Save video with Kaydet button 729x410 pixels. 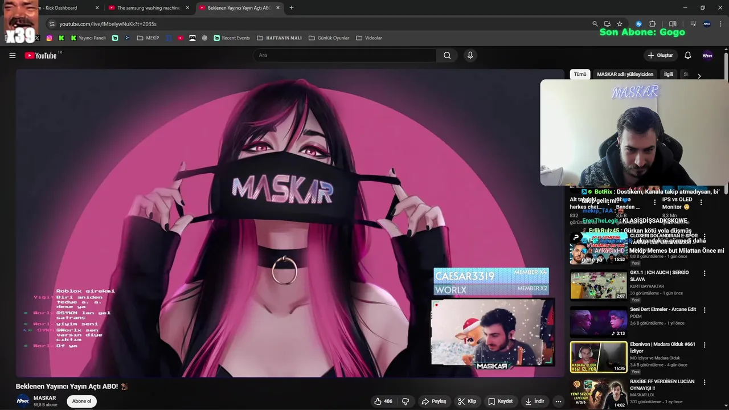point(500,401)
